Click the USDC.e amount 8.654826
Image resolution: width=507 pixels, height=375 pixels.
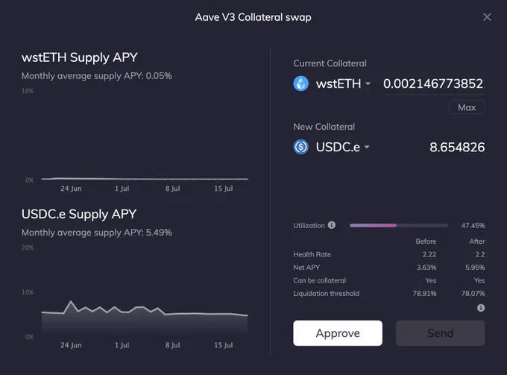(457, 148)
